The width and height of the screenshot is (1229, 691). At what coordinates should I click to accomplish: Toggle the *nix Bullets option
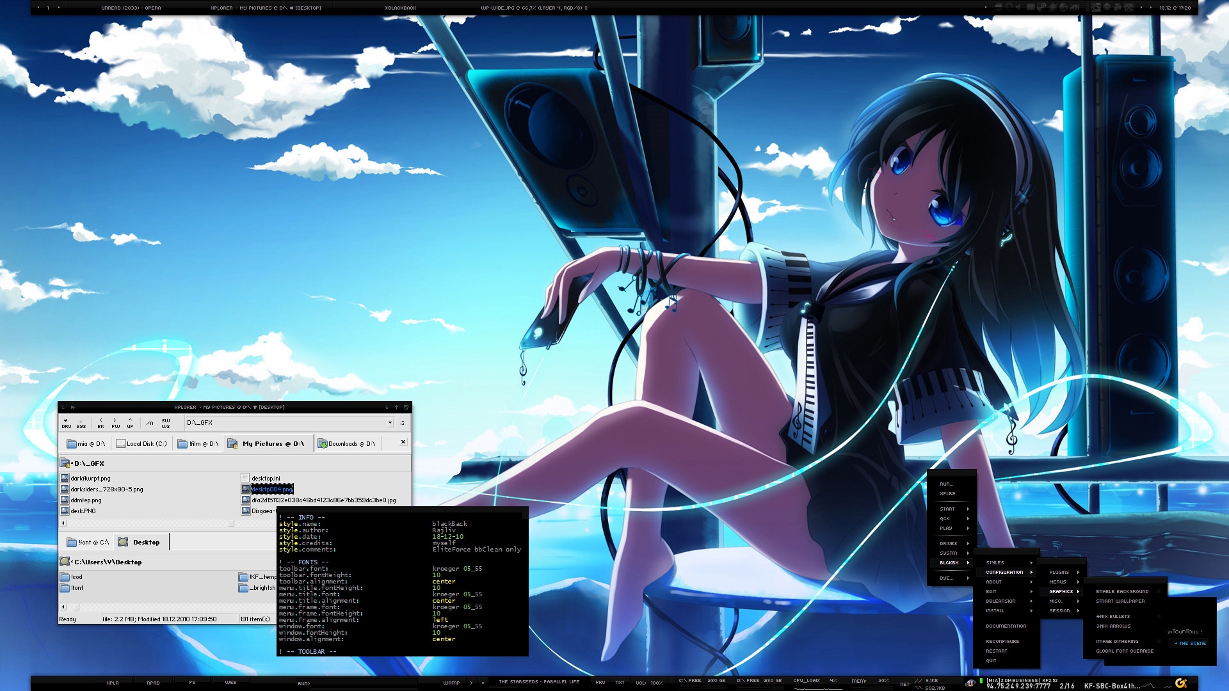pos(1125,616)
